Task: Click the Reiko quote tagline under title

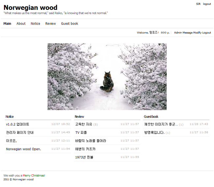Action: (x=56, y=13)
